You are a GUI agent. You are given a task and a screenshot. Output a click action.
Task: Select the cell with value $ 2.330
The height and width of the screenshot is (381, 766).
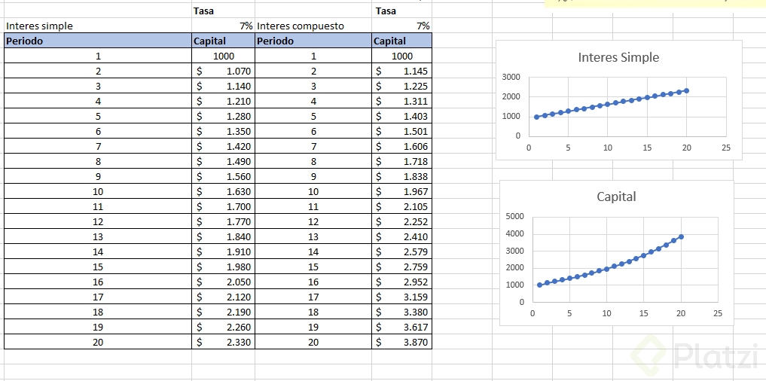pyautogui.click(x=223, y=342)
